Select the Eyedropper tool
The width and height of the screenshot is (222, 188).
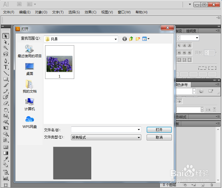click(x=6, y=159)
